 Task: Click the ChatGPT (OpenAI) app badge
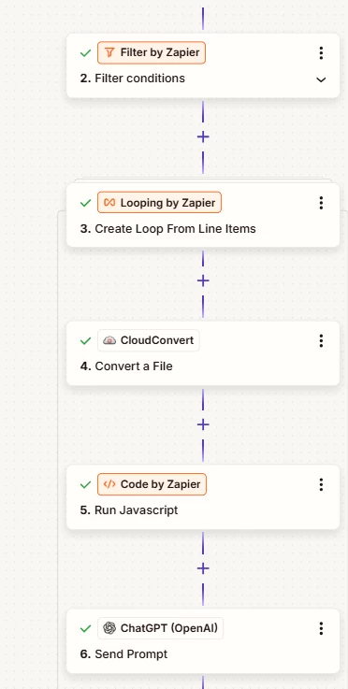coord(160,628)
